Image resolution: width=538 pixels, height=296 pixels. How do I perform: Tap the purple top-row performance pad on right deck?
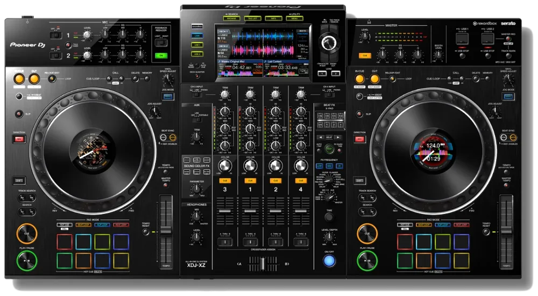tap(462, 242)
